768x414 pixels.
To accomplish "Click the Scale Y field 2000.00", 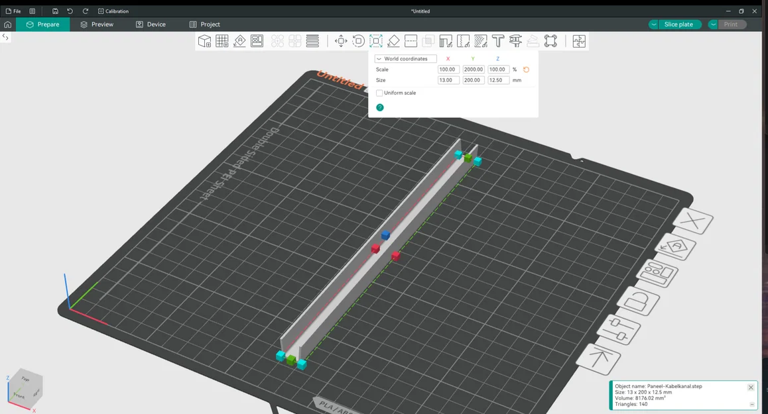I will 474,70.
